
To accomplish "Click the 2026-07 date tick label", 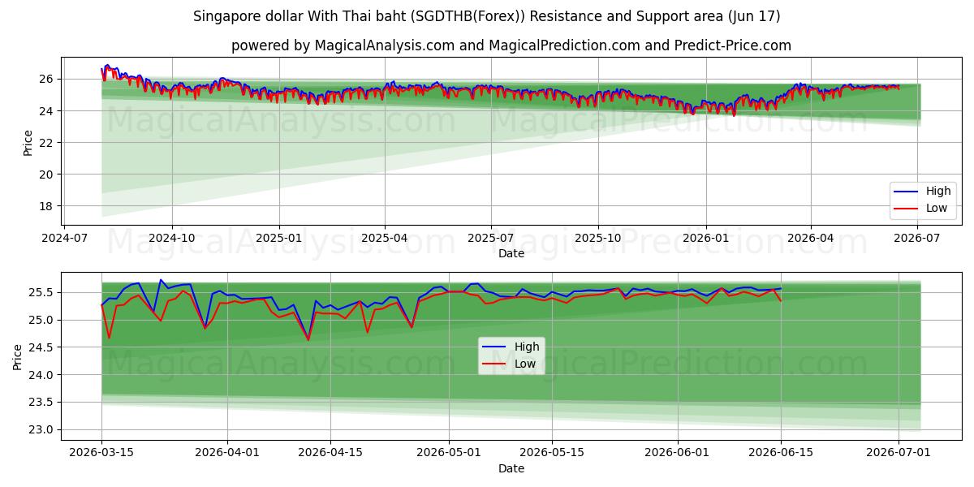I will [917, 238].
